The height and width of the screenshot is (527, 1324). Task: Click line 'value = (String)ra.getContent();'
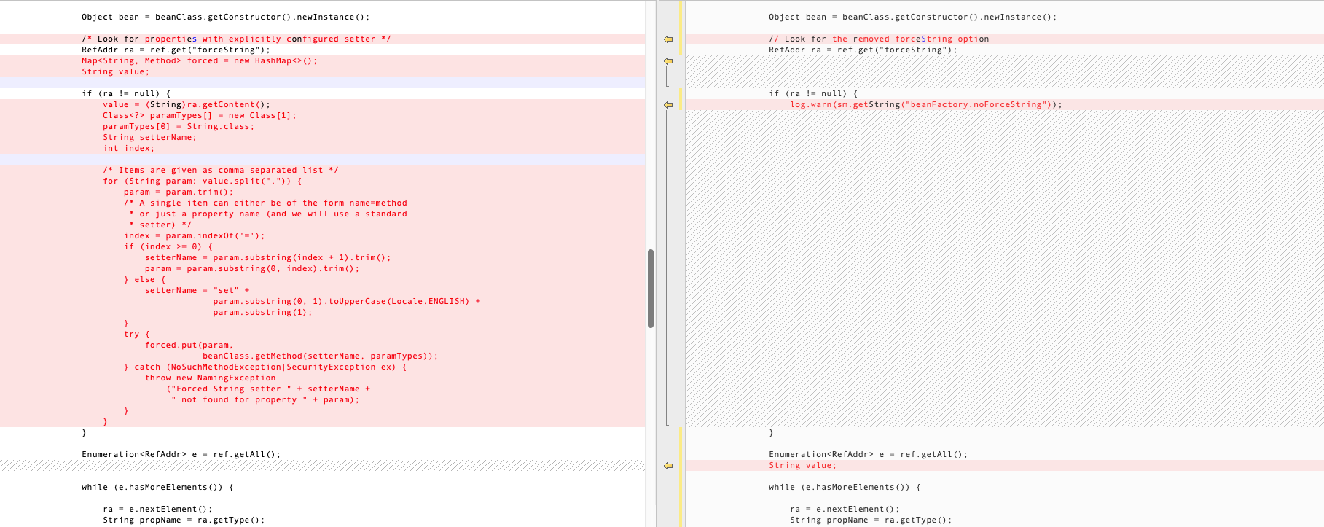pyautogui.click(x=187, y=105)
